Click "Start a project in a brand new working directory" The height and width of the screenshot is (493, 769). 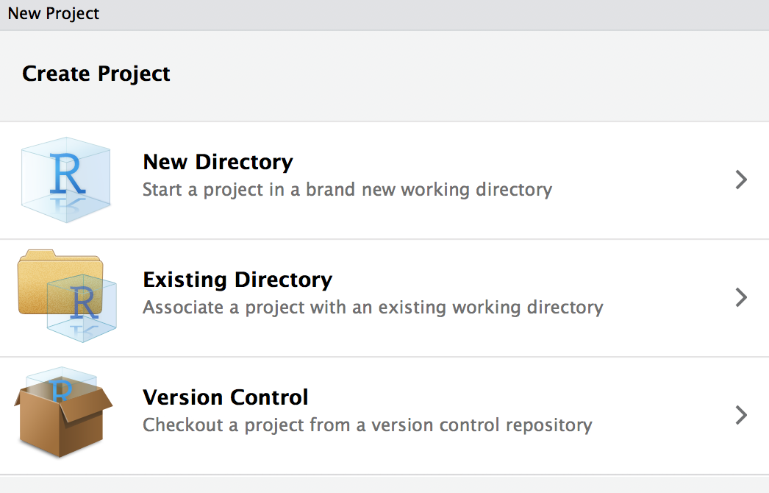pos(347,190)
